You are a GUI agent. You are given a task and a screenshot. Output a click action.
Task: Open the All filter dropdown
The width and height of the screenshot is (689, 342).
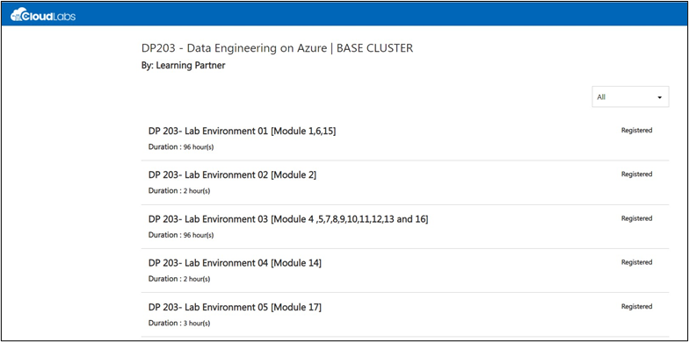click(630, 96)
